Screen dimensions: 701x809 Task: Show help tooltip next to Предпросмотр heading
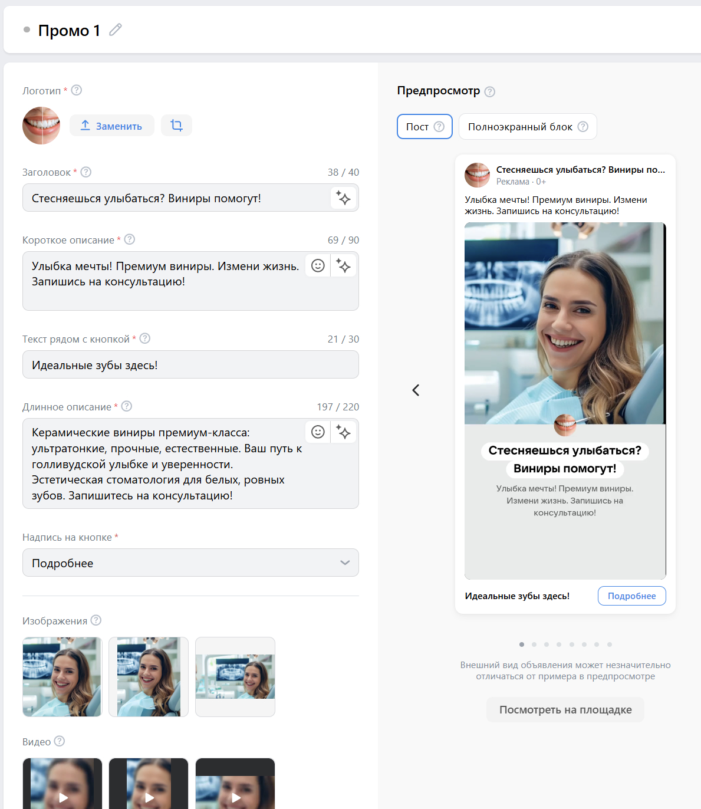[490, 91]
